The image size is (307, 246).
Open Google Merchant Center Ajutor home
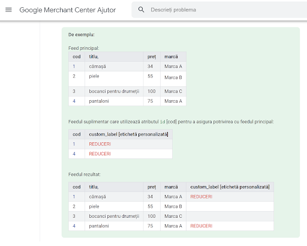point(68,10)
